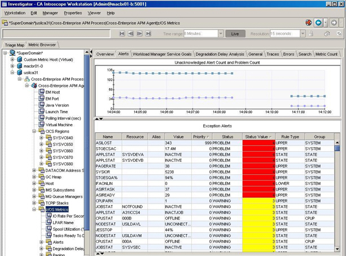Collapse the *SuperDomain* tree node
Image resolution: width=346 pixels, height=256 pixels.
(x=5, y=52)
